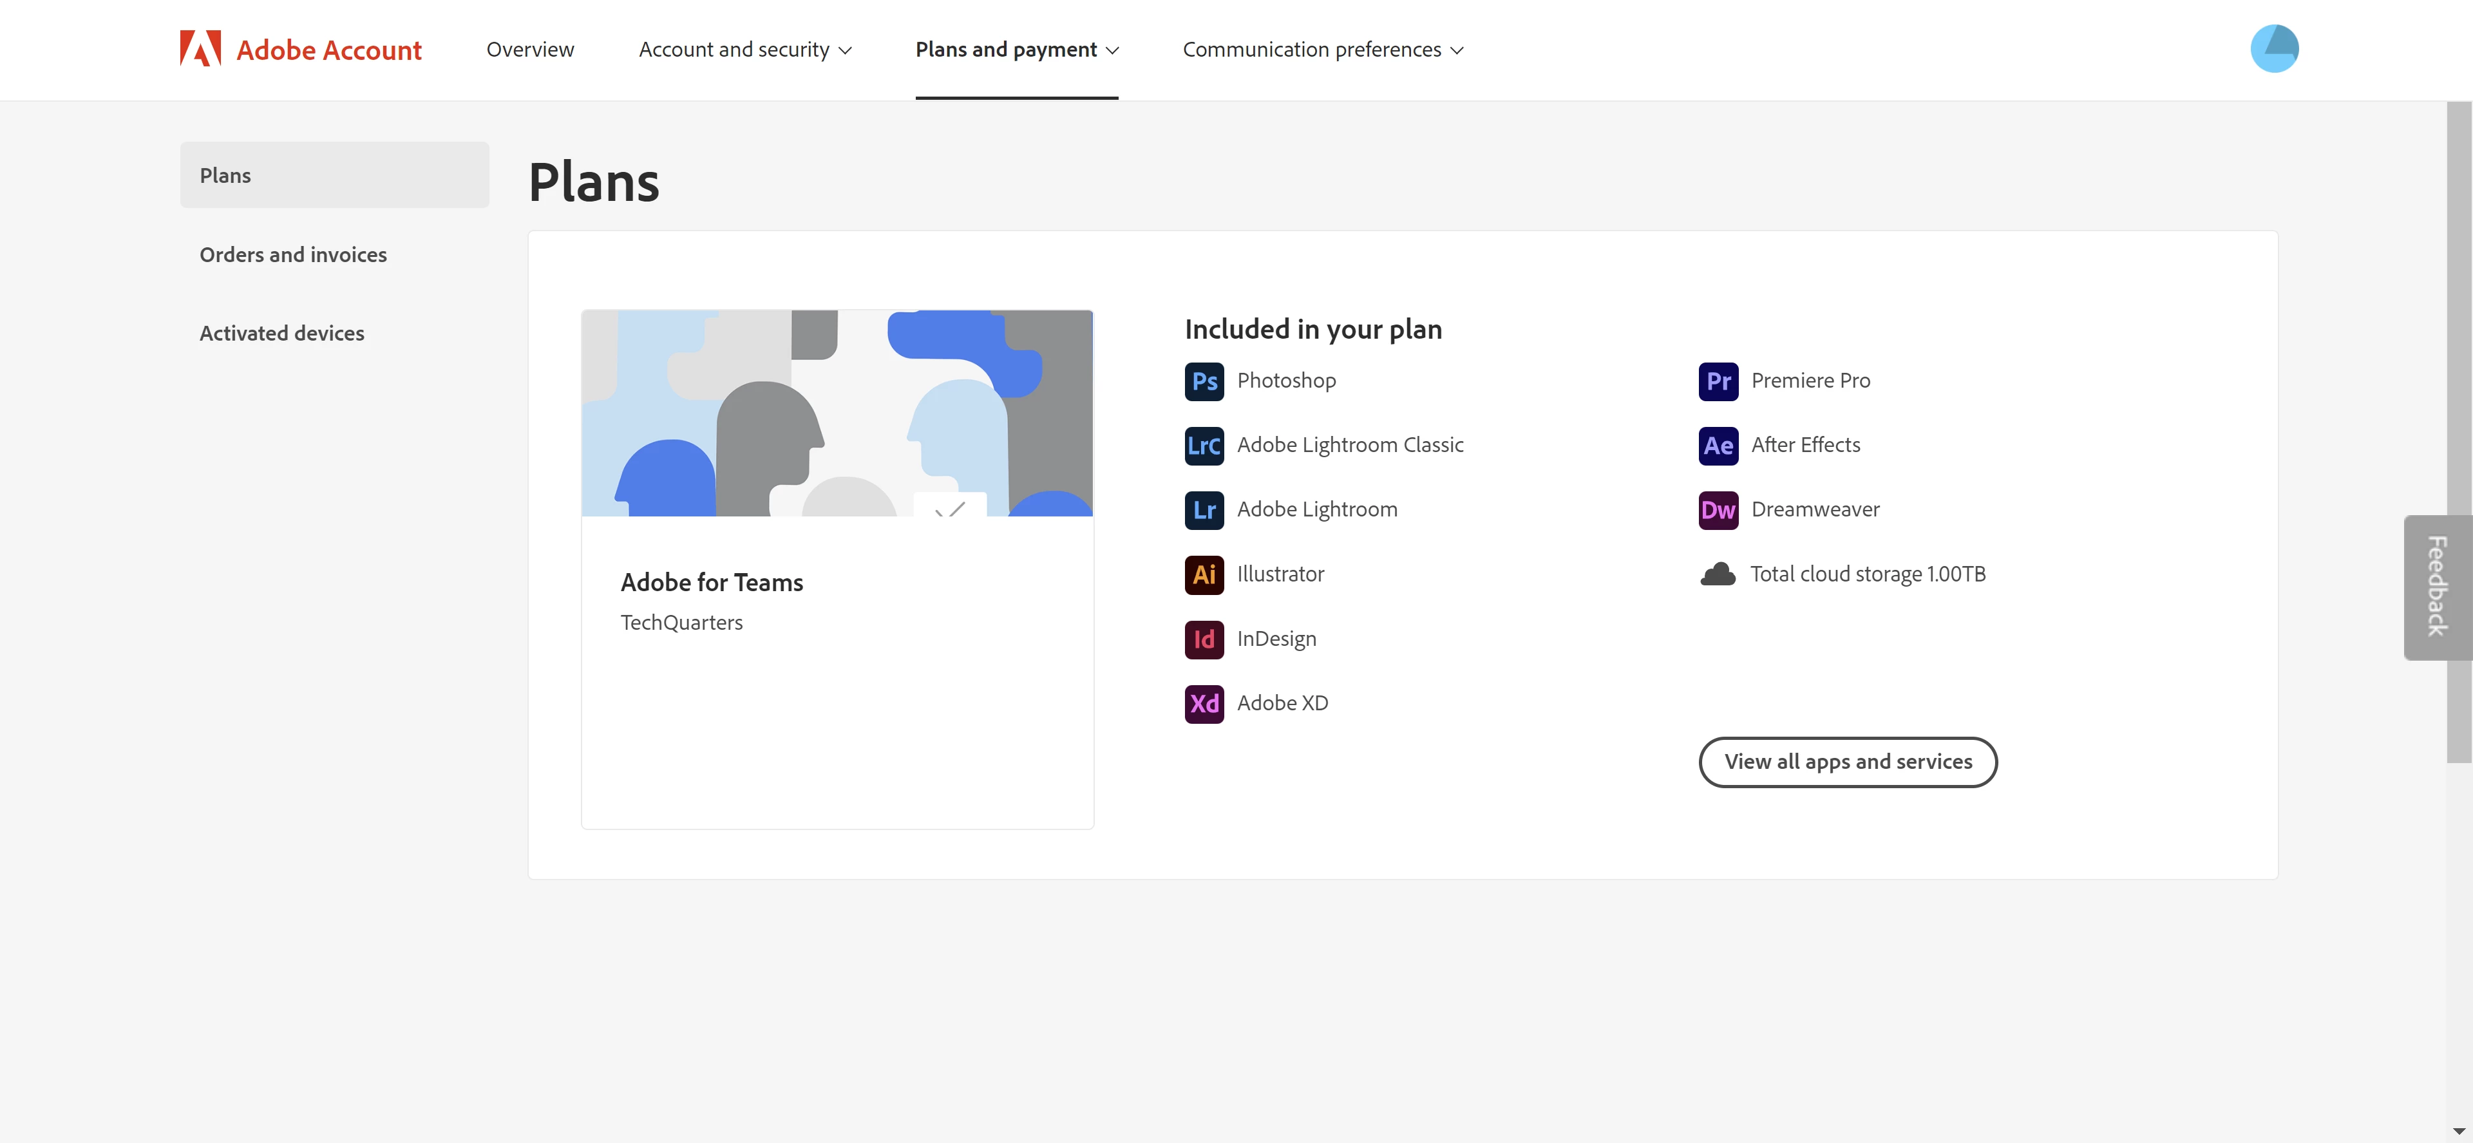Click the Photoshop Ps icon
Image resolution: width=2473 pixels, height=1143 pixels.
[x=1204, y=381]
